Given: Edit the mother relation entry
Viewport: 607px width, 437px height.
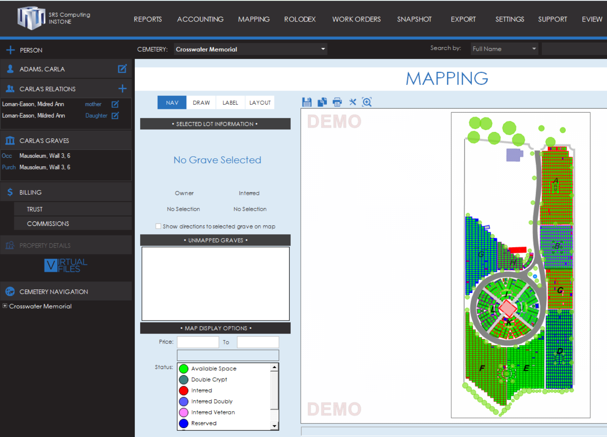Looking at the screenshot, I should [115, 104].
